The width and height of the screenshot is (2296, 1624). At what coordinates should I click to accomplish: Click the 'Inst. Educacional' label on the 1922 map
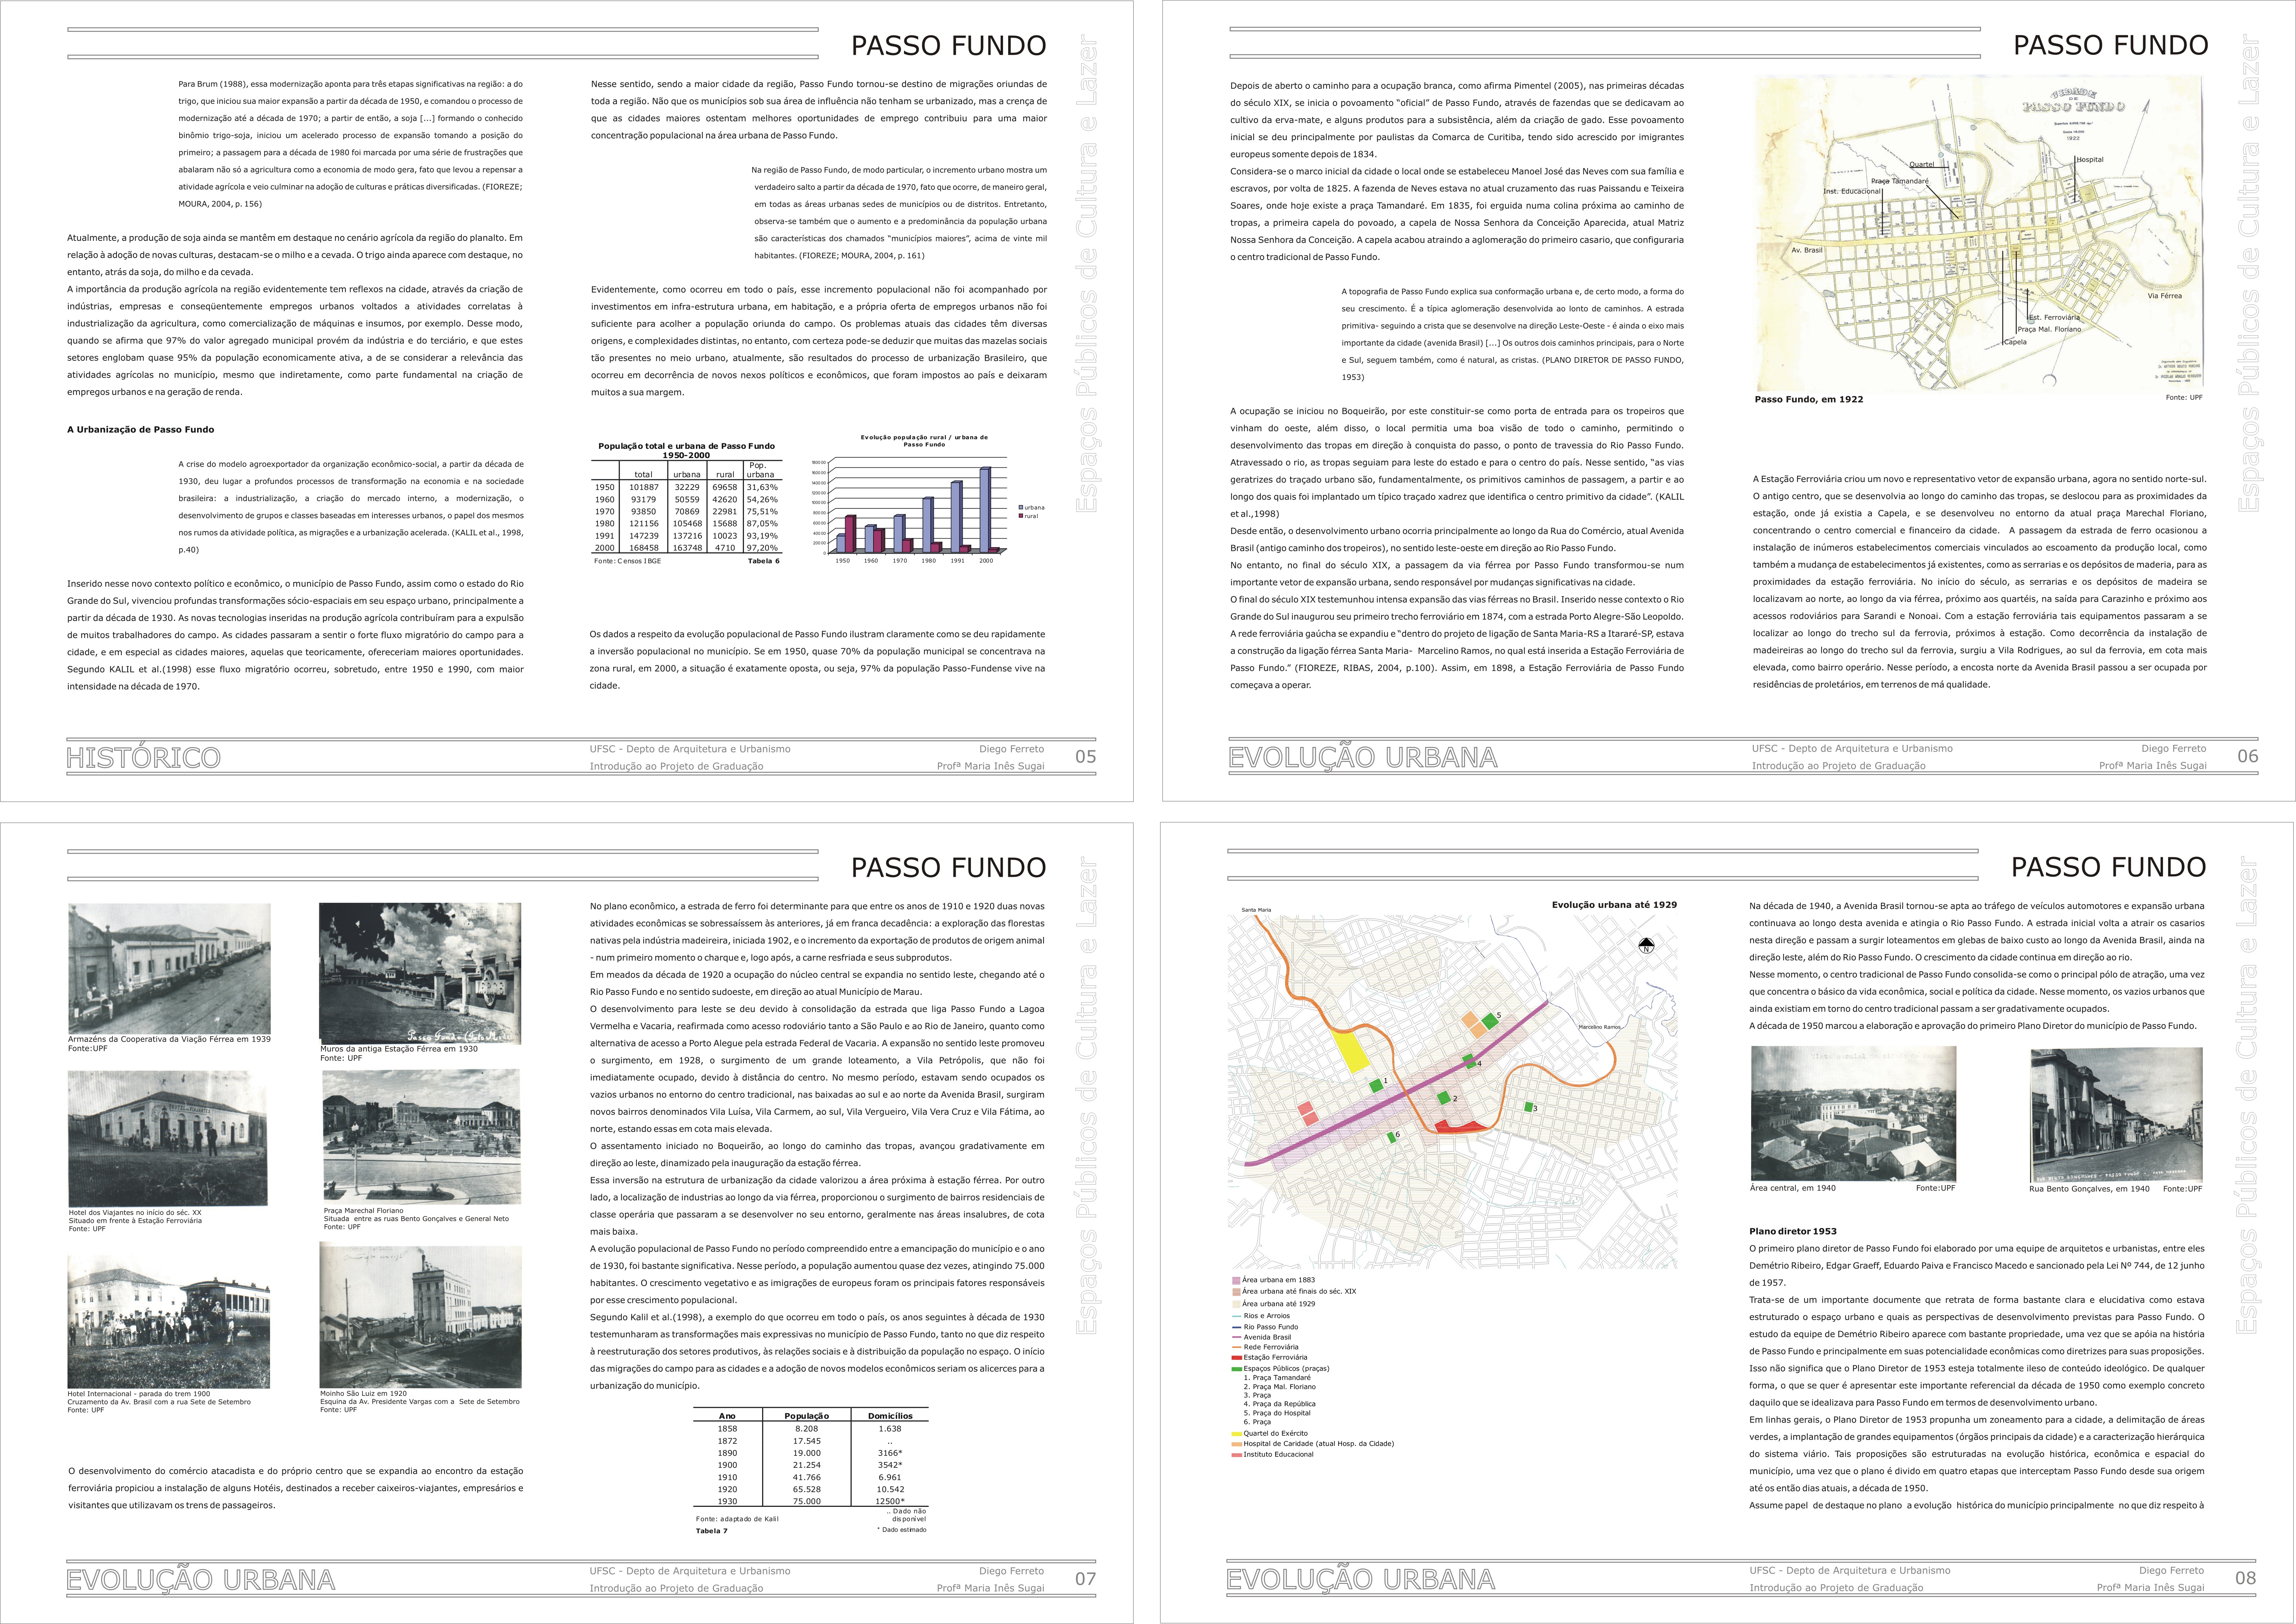tap(1852, 190)
